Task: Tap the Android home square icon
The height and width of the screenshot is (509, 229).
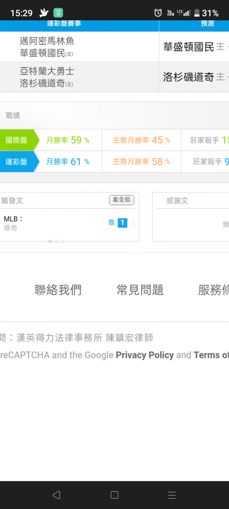Action: click(x=114, y=495)
